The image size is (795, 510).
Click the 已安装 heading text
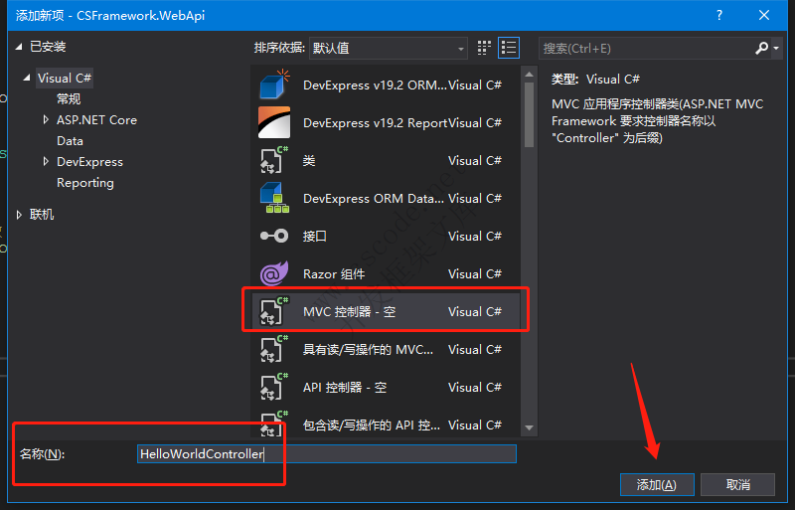click(x=48, y=47)
